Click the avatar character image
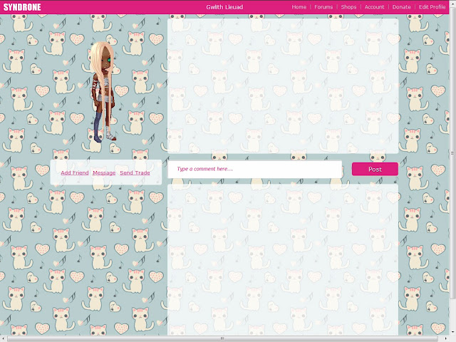 click(103, 92)
